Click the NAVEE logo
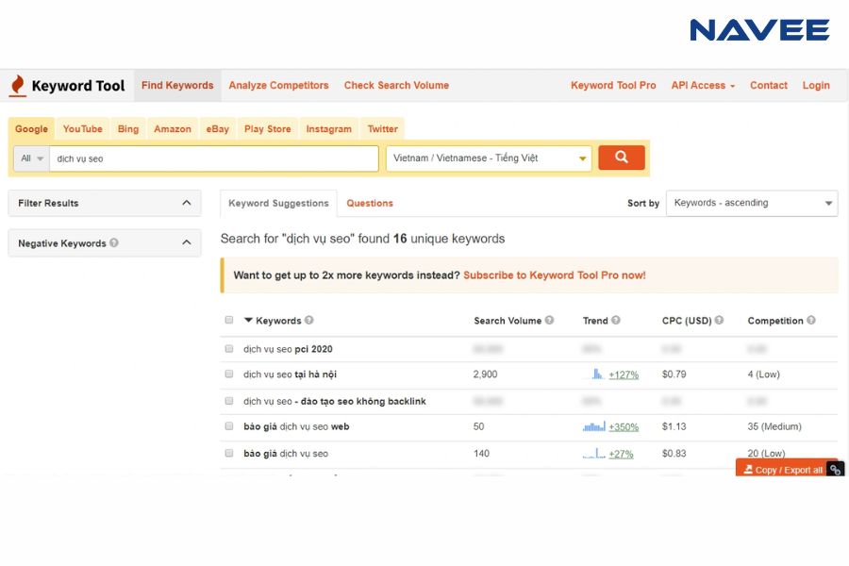 (x=759, y=30)
